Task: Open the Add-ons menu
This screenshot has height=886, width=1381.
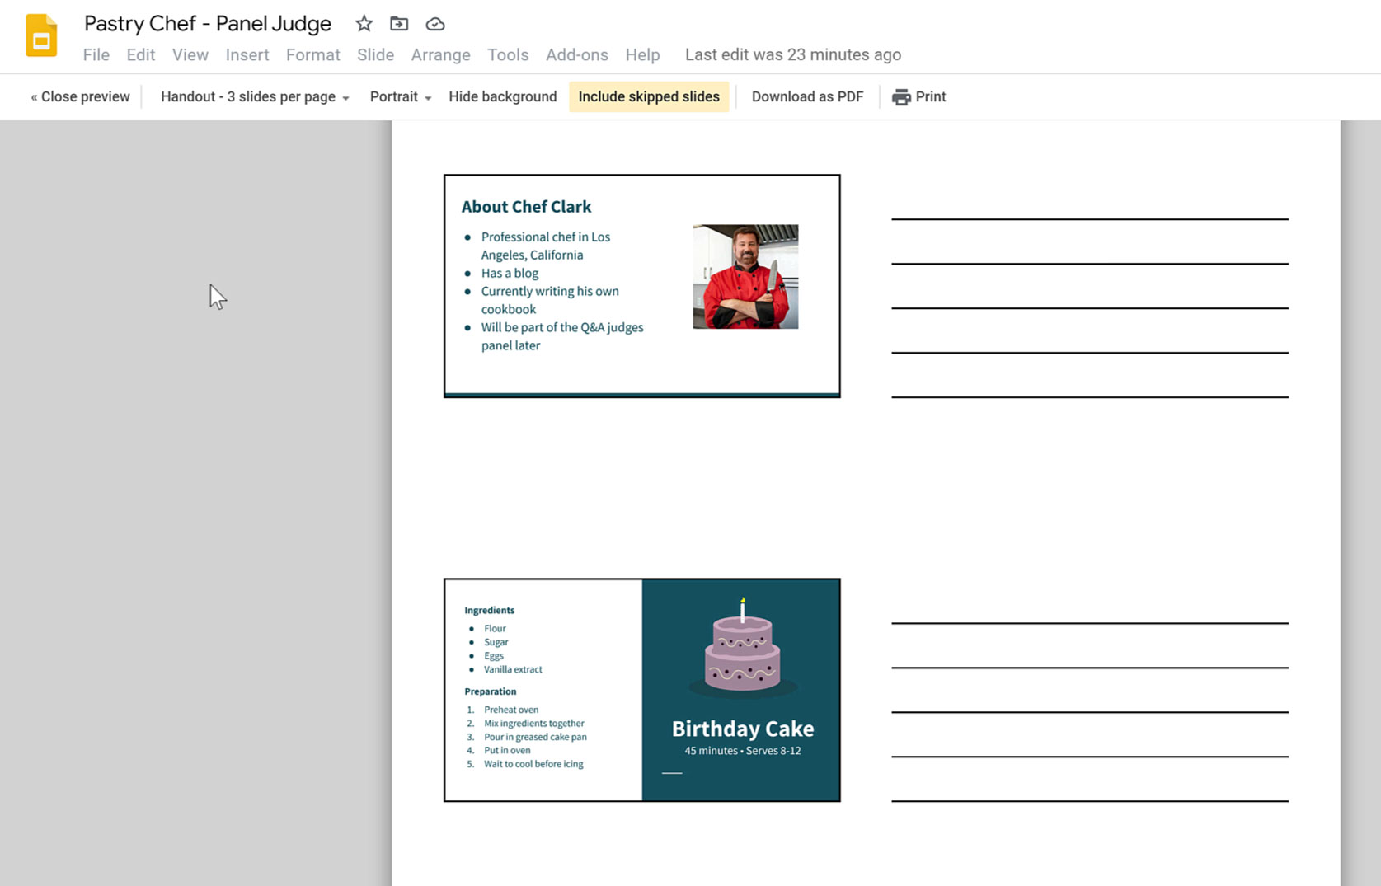Action: point(576,54)
